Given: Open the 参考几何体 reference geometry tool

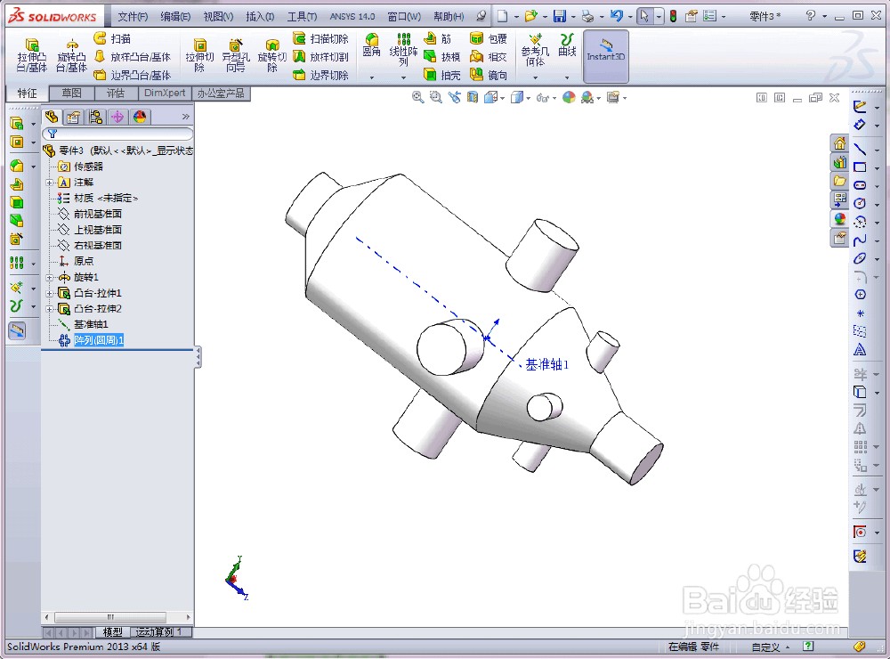Looking at the screenshot, I should (x=535, y=50).
